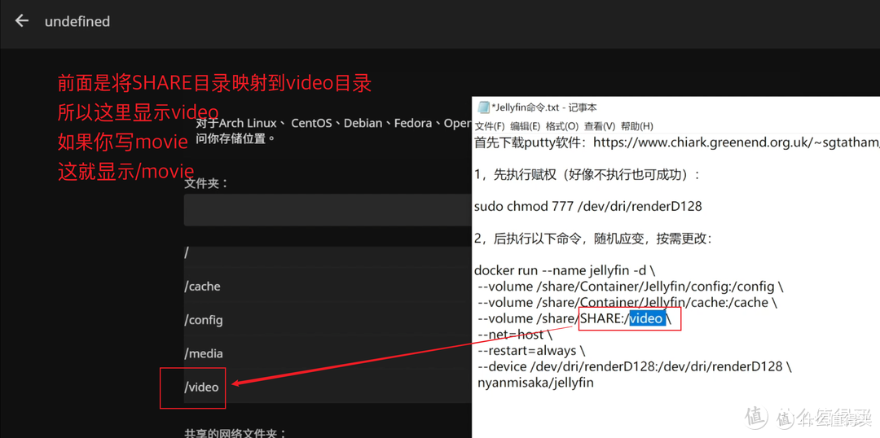Viewport: 880px width, 438px height.
Task: Click the 2，后执行以下命令 instruction line
Action: coord(593,239)
